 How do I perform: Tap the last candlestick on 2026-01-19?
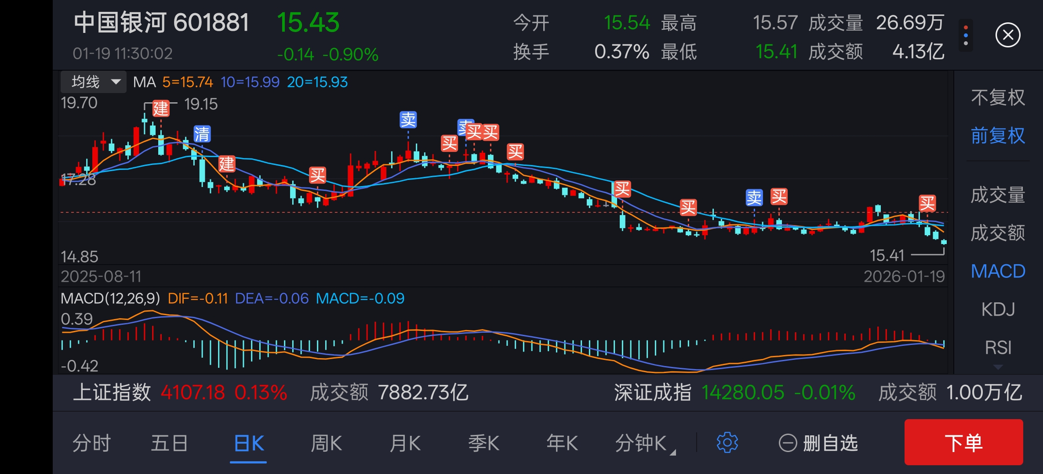click(944, 242)
